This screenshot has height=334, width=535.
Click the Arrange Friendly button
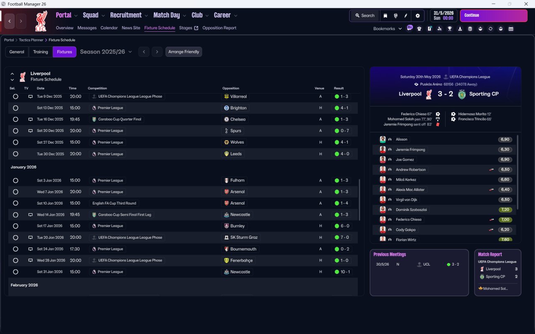pyautogui.click(x=184, y=52)
